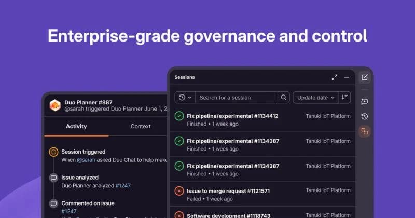Click the Finished • 1 week ago status under #1134412
The image size is (415, 218).
213,124
